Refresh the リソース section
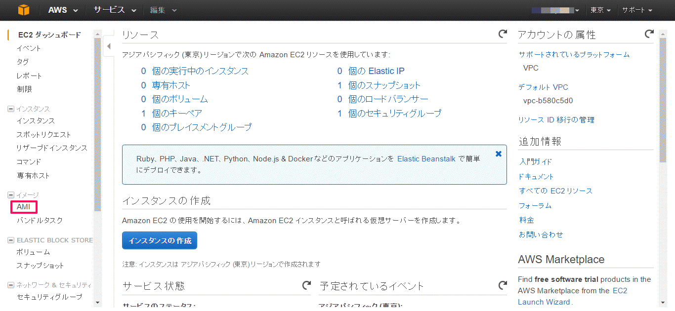The image size is (675, 311). point(503,34)
